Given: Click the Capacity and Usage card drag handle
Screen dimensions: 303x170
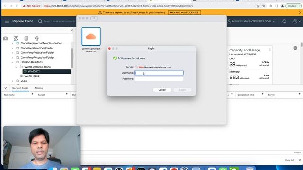Looking at the screenshot, I should click(x=269, y=50).
